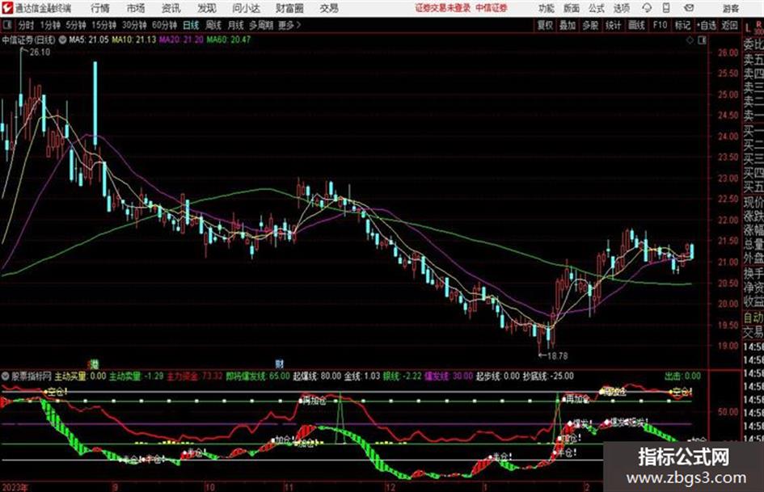Click the 复权 toolbar button
764x492 pixels.
tap(545, 25)
